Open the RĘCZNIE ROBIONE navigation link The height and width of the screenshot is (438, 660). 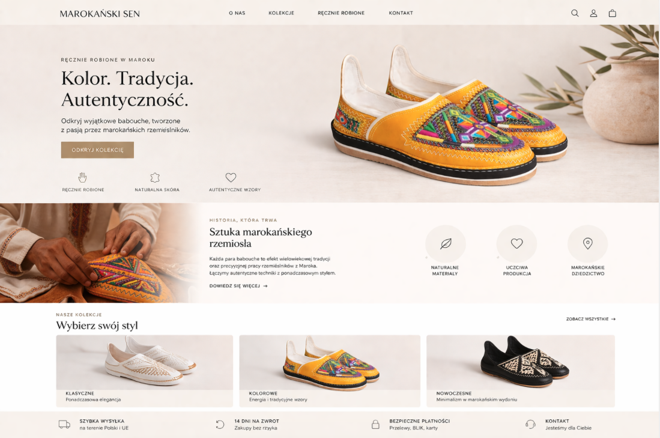coord(341,13)
